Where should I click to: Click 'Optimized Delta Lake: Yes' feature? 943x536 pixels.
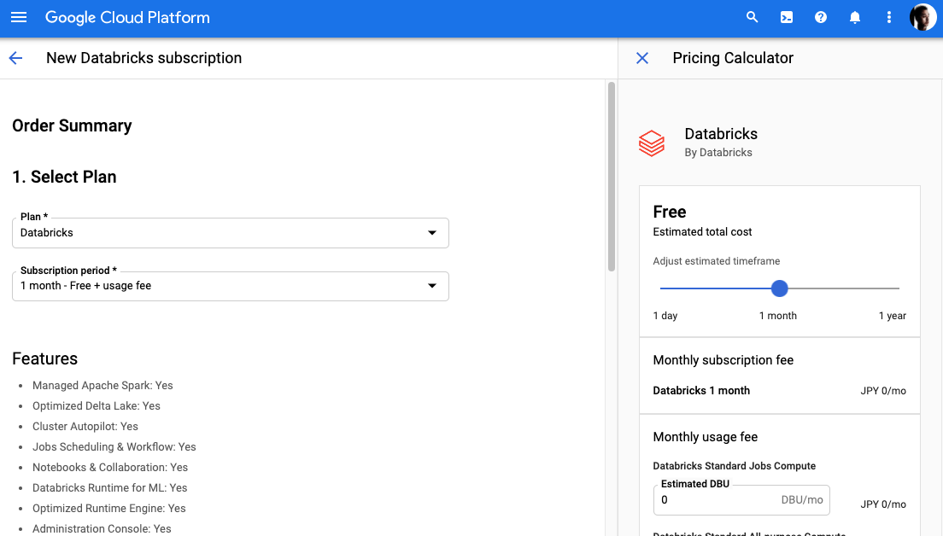tap(97, 406)
